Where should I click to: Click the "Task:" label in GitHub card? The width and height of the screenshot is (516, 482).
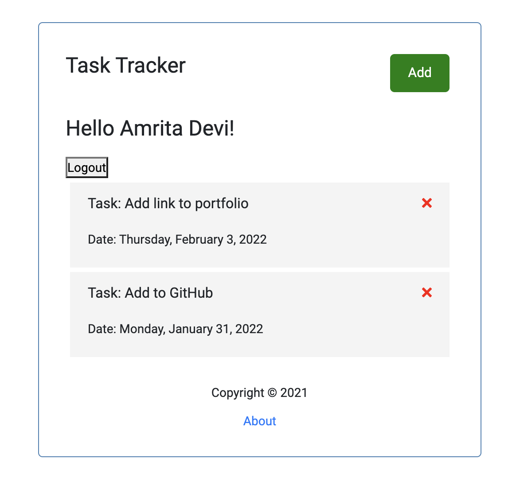(x=105, y=293)
